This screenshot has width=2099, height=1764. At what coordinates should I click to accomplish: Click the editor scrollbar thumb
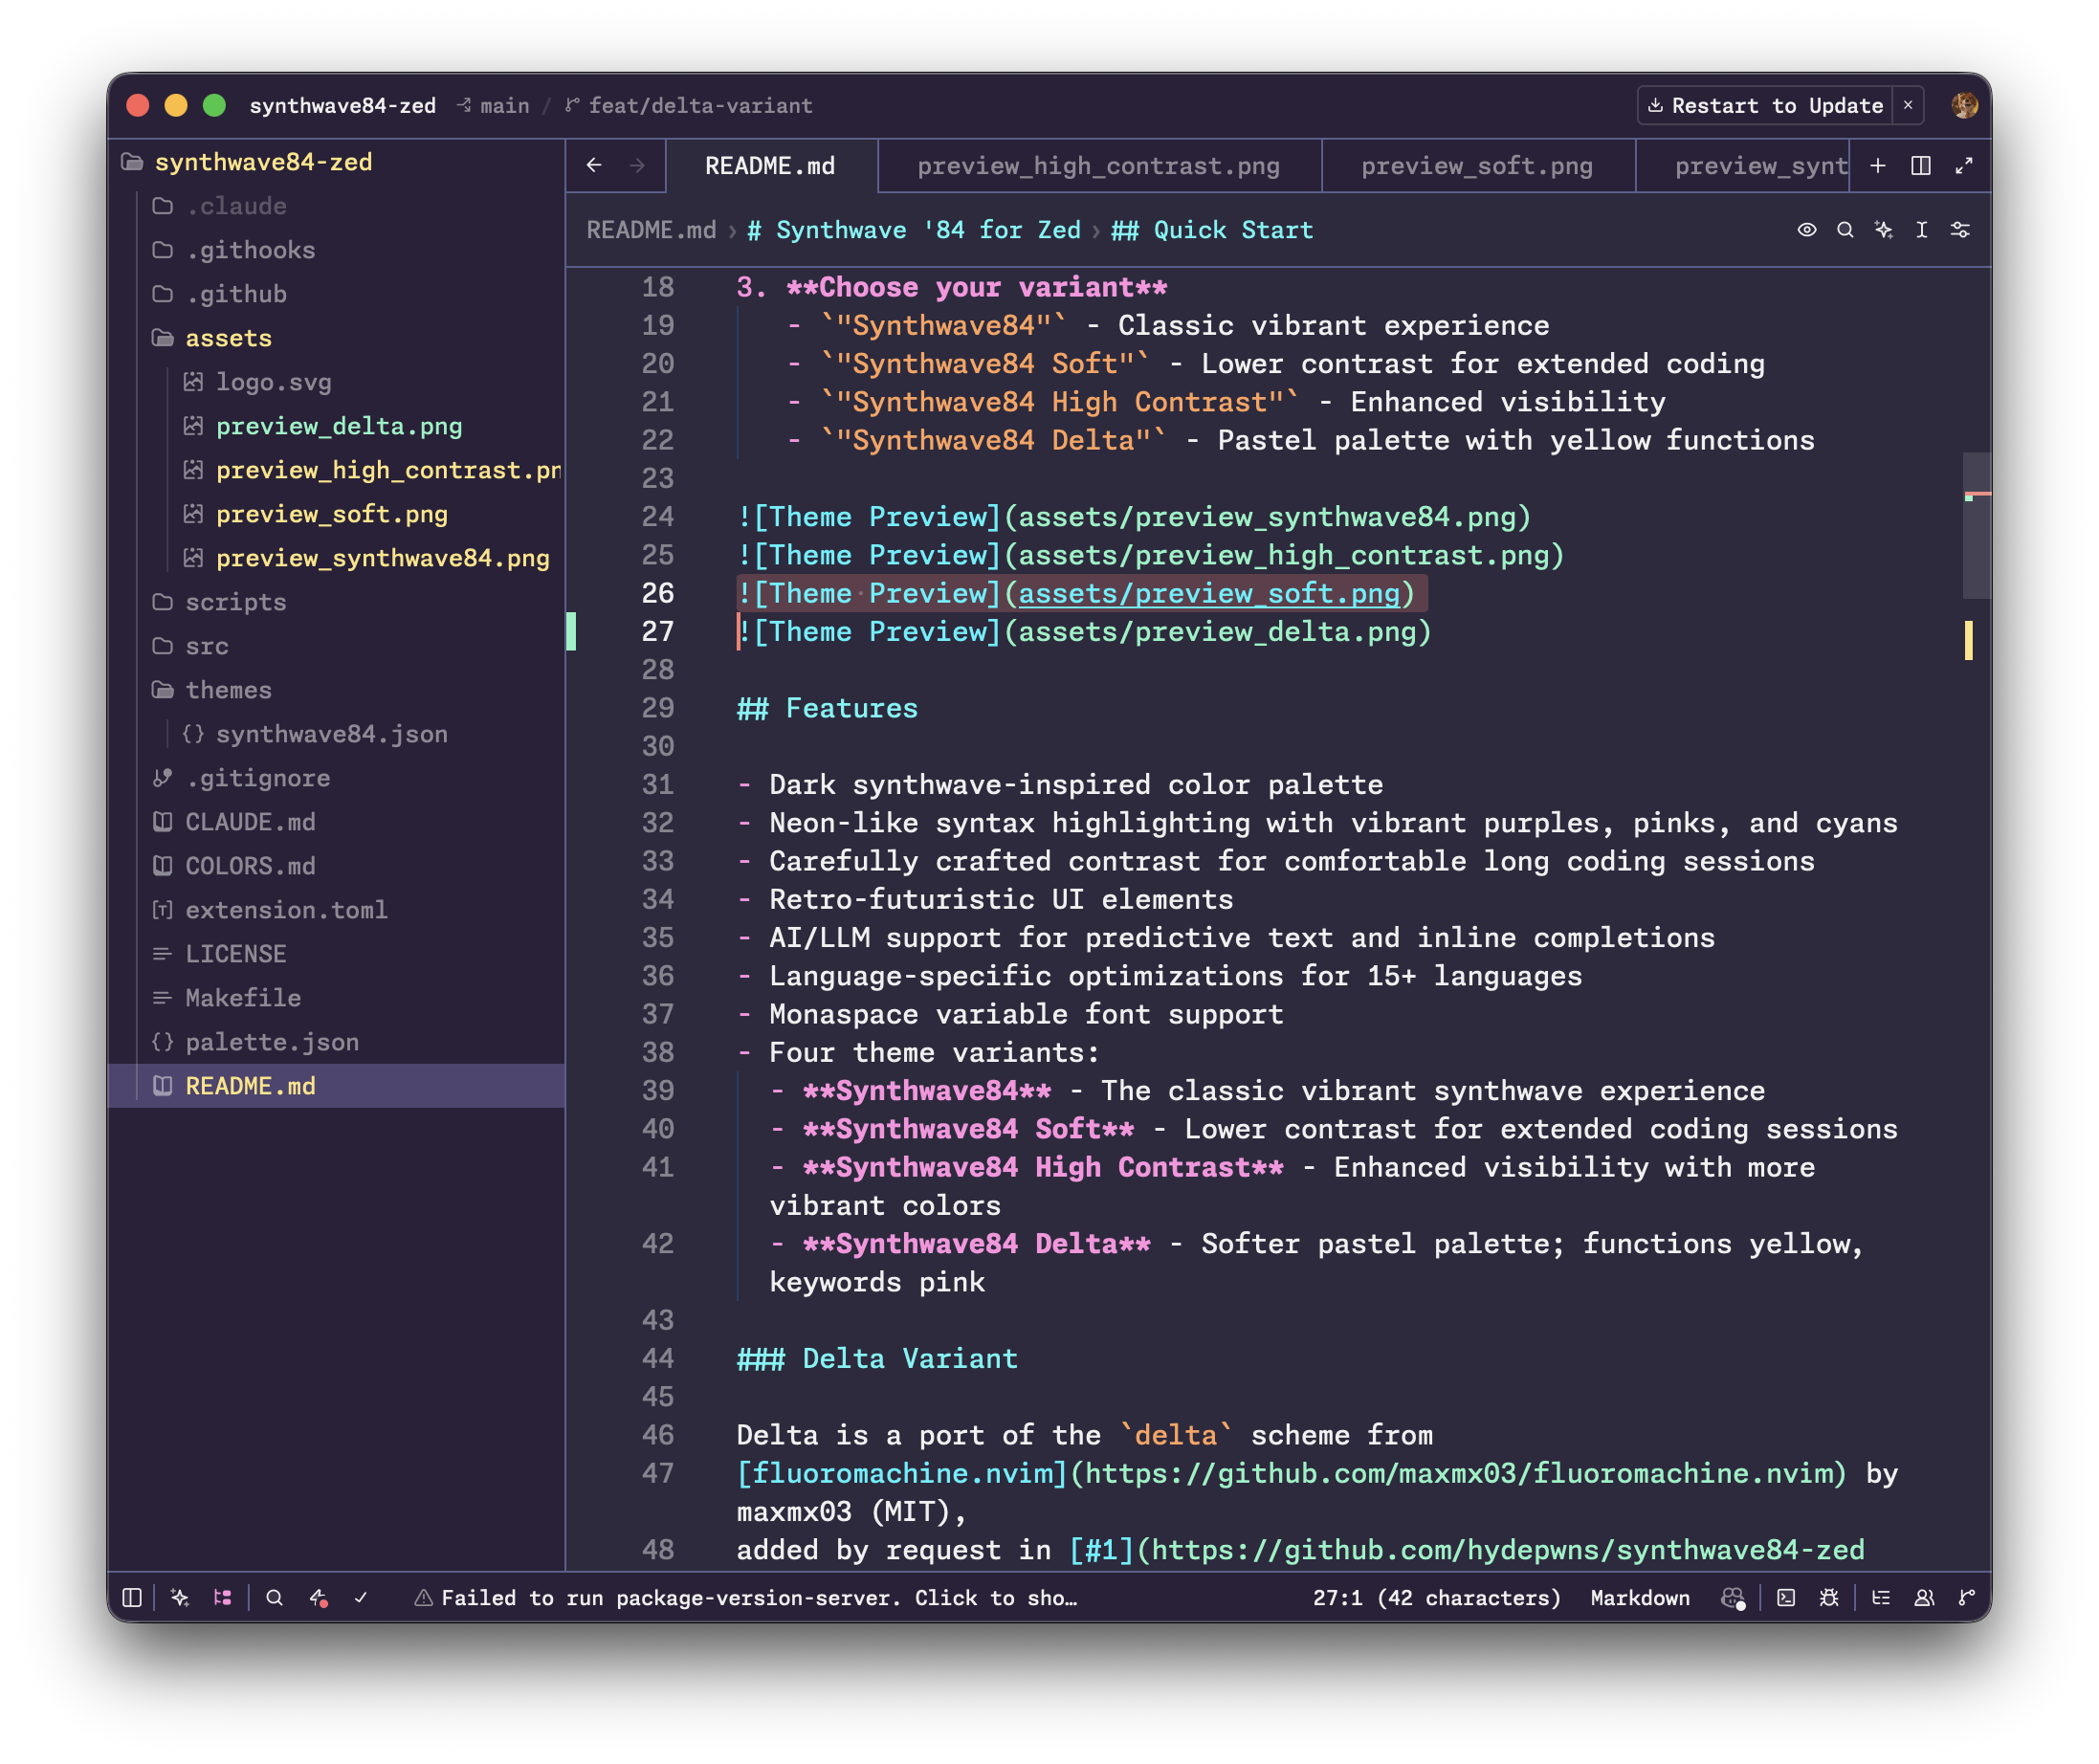click(x=1976, y=525)
